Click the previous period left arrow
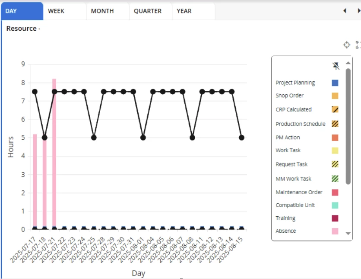The height and width of the screenshot is (279, 361). point(345,11)
